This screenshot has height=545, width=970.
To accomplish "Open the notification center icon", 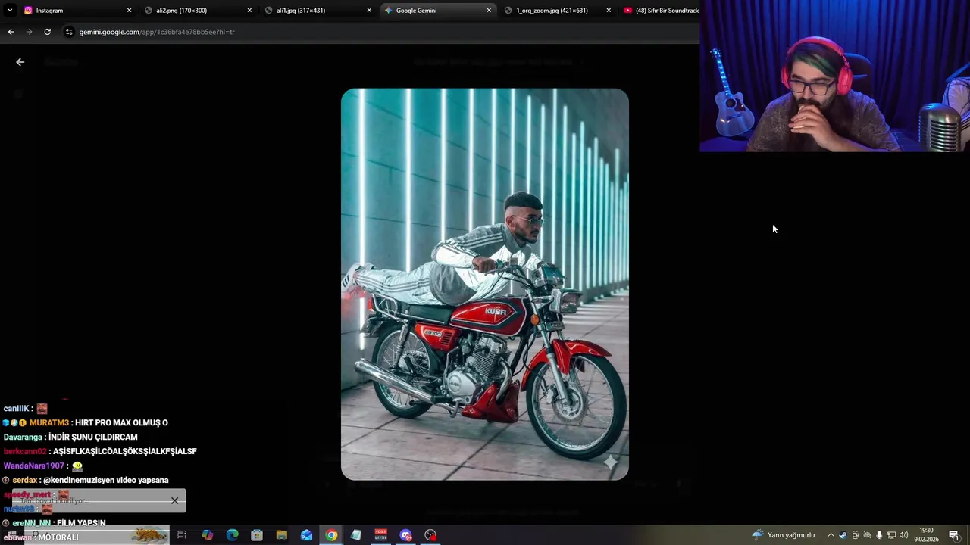I will 953,535.
